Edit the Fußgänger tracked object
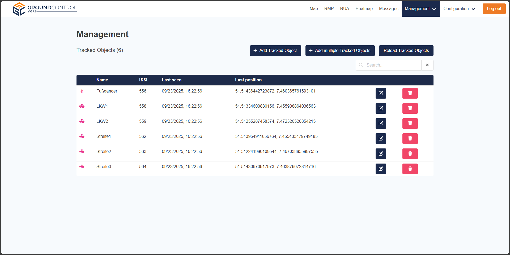This screenshot has width=510, height=255. pyautogui.click(x=381, y=93)
